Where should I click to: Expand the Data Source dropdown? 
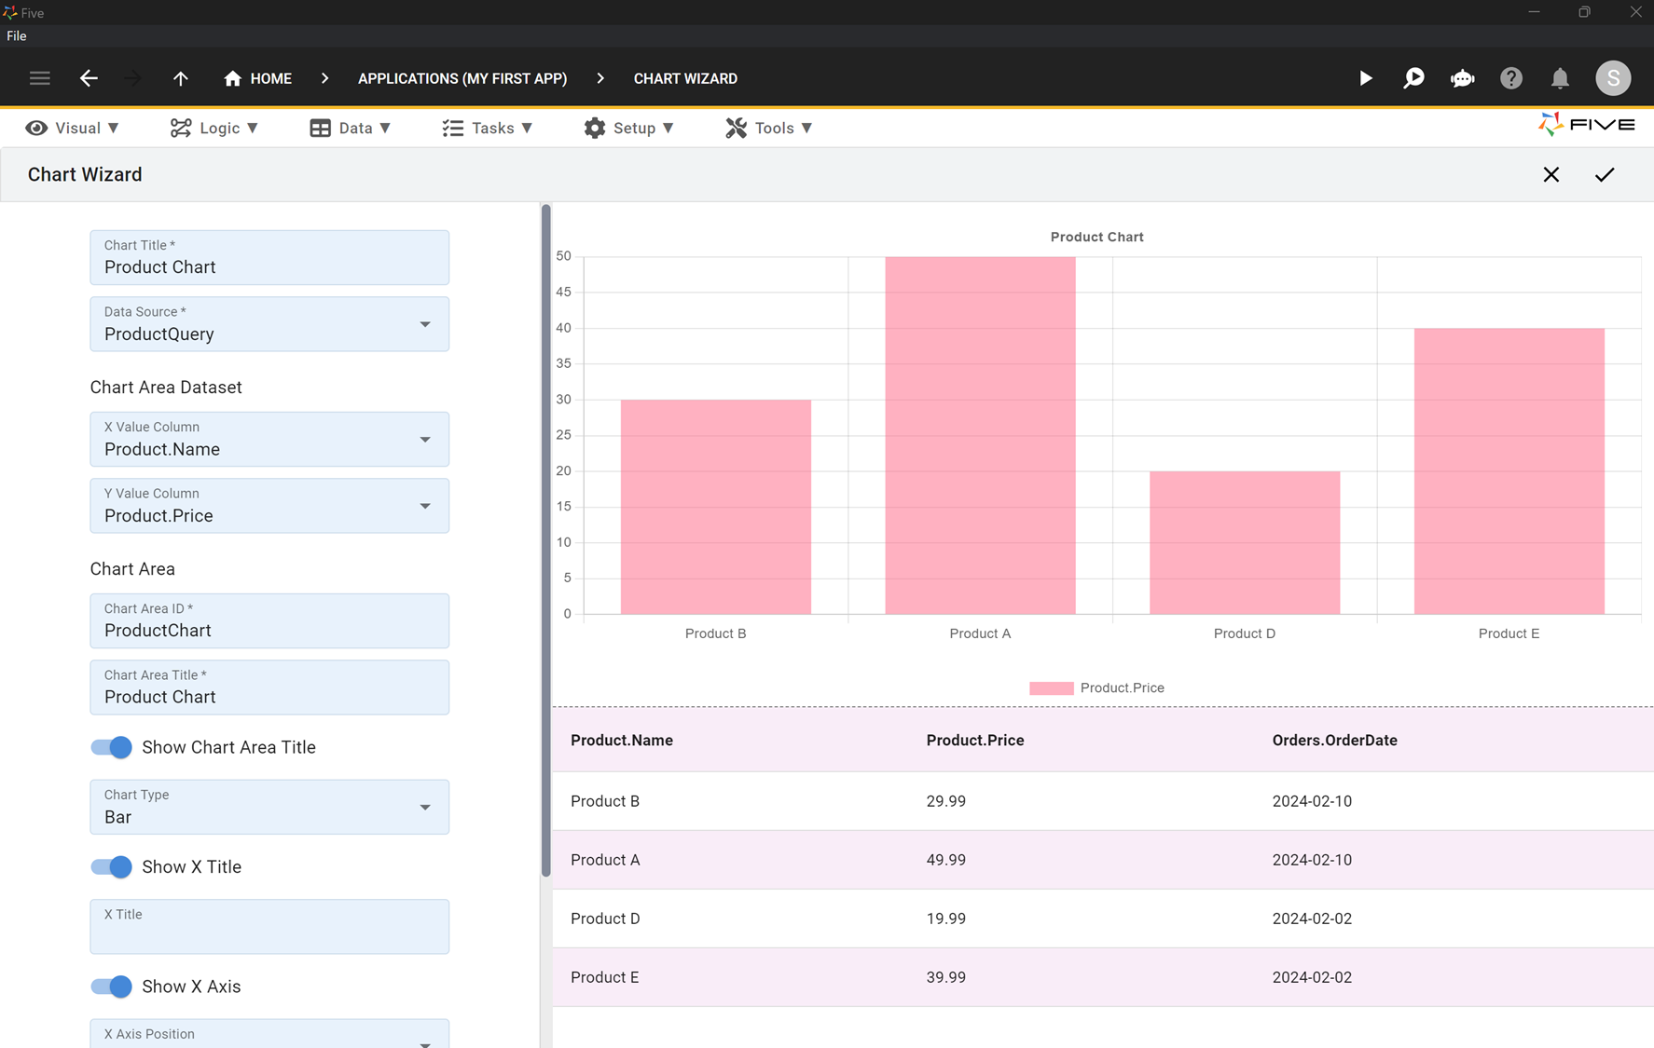click(x=425, y=324)
